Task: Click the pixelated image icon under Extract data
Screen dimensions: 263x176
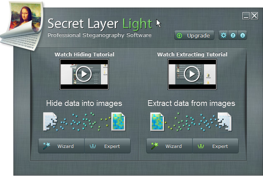Action: [x=157, y=121]
